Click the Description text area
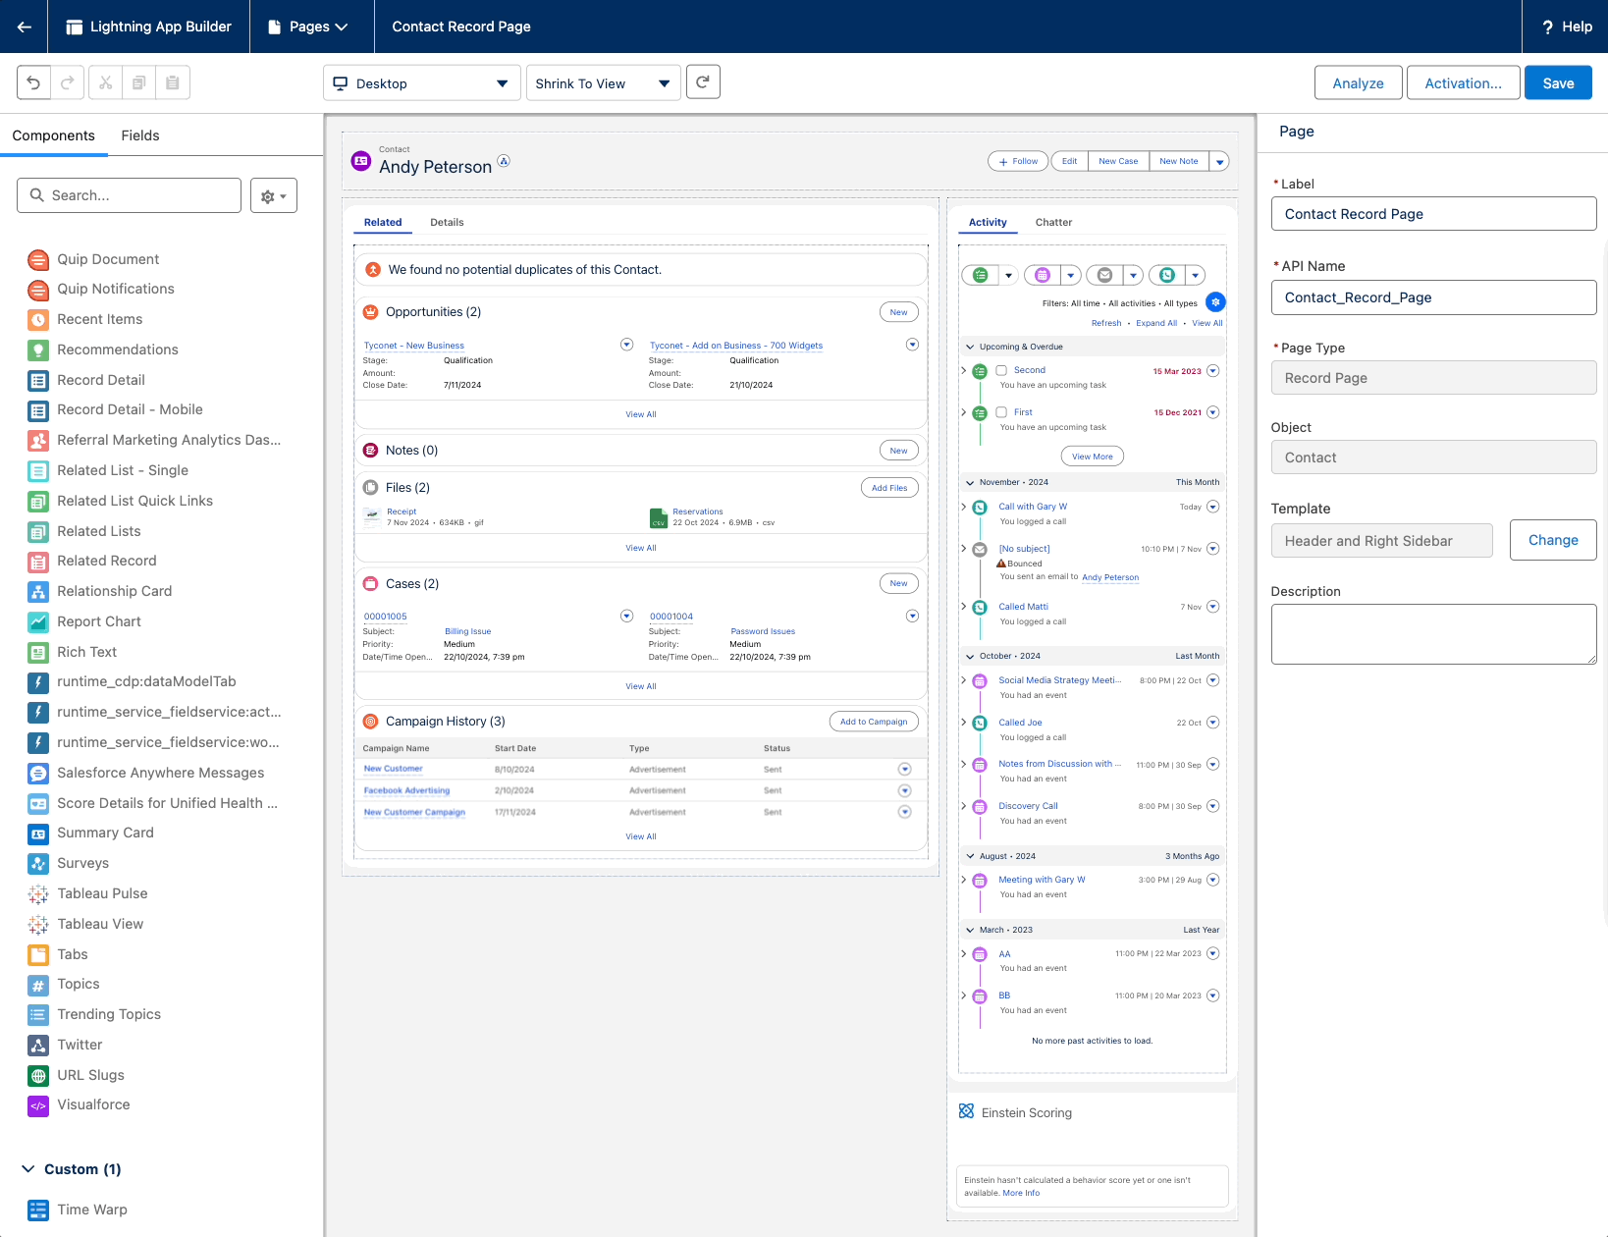This screenshot has height=1237, width=1608. pos(1433,634)
